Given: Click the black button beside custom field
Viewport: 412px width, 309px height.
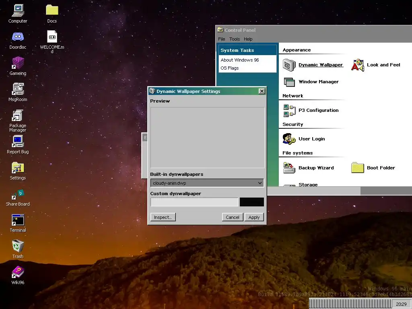Looking at the screenshot, I should pyautogui.click(x=252, y=202).
